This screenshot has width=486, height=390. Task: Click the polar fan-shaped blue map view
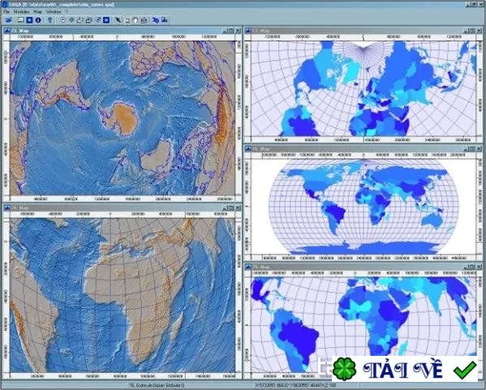pos(363,89)
